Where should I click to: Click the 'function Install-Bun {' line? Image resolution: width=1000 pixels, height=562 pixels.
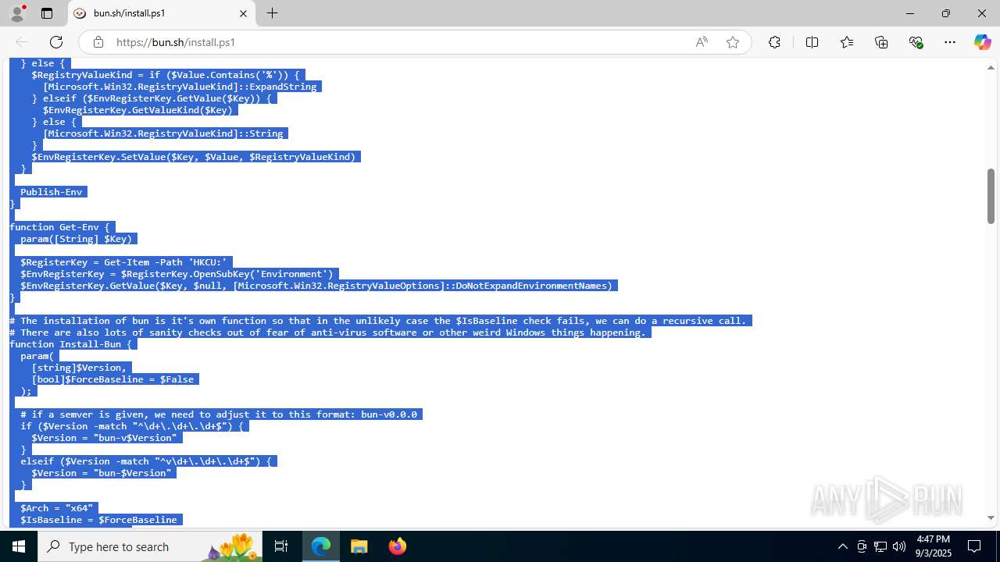pos(71,344)
